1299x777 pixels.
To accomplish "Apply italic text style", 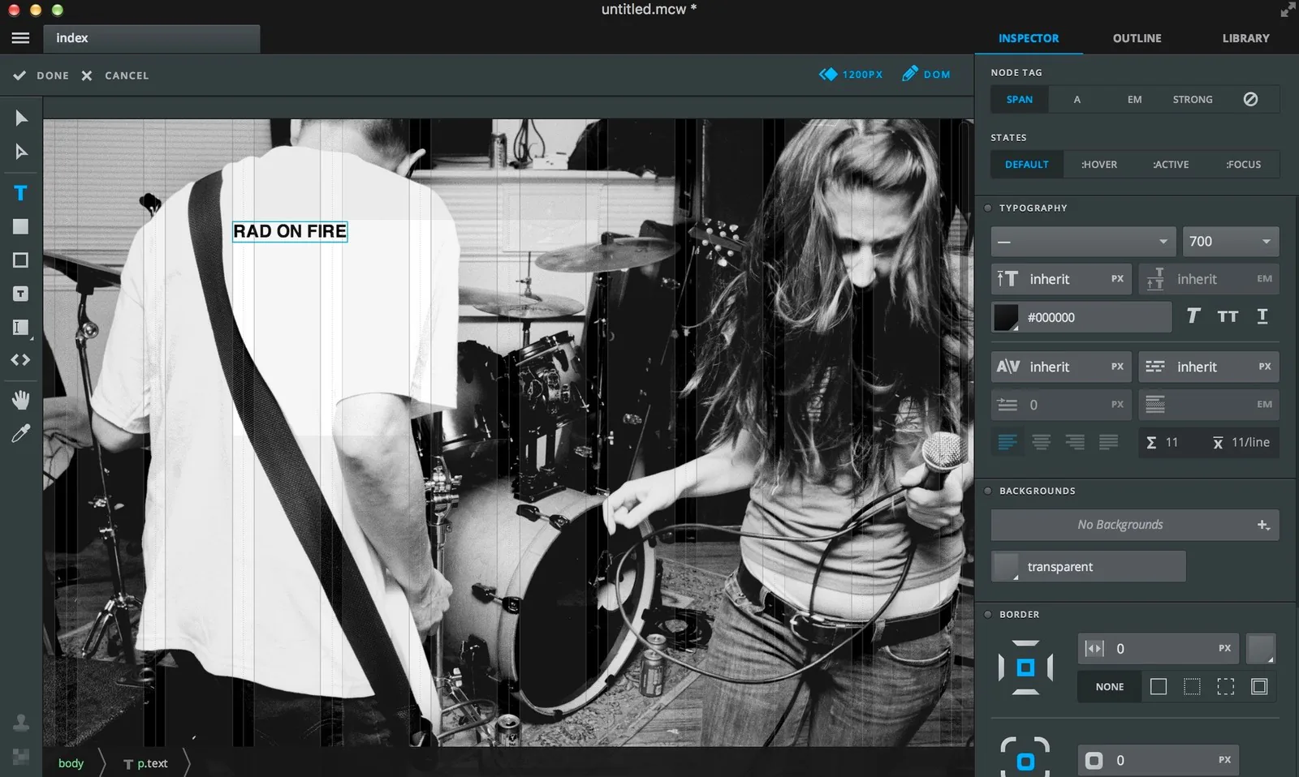I will point(1193,316).
